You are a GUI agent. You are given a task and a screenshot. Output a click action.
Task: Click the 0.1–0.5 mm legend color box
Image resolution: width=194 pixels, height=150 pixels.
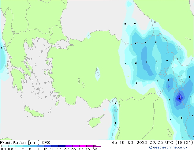point(5,146)
